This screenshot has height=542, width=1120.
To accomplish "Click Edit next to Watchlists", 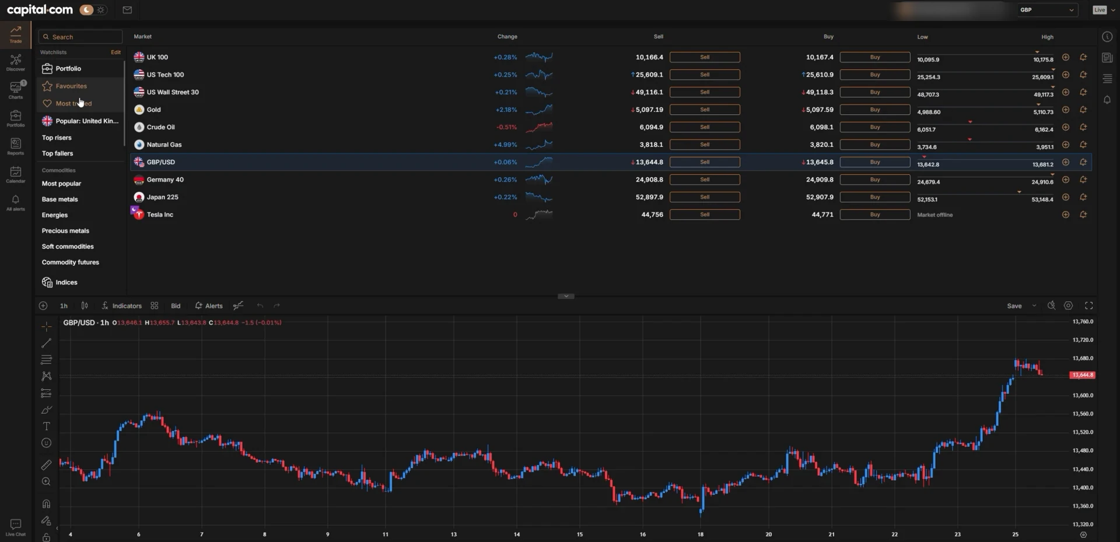I will [116, 52].
